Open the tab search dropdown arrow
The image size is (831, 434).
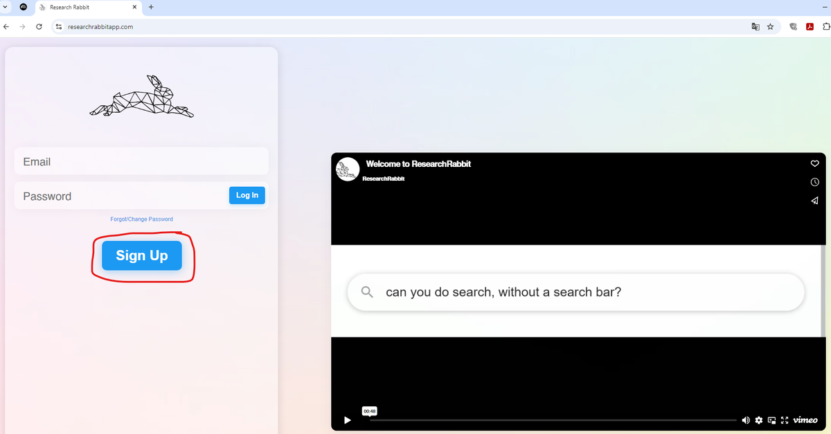pos(6,7)
